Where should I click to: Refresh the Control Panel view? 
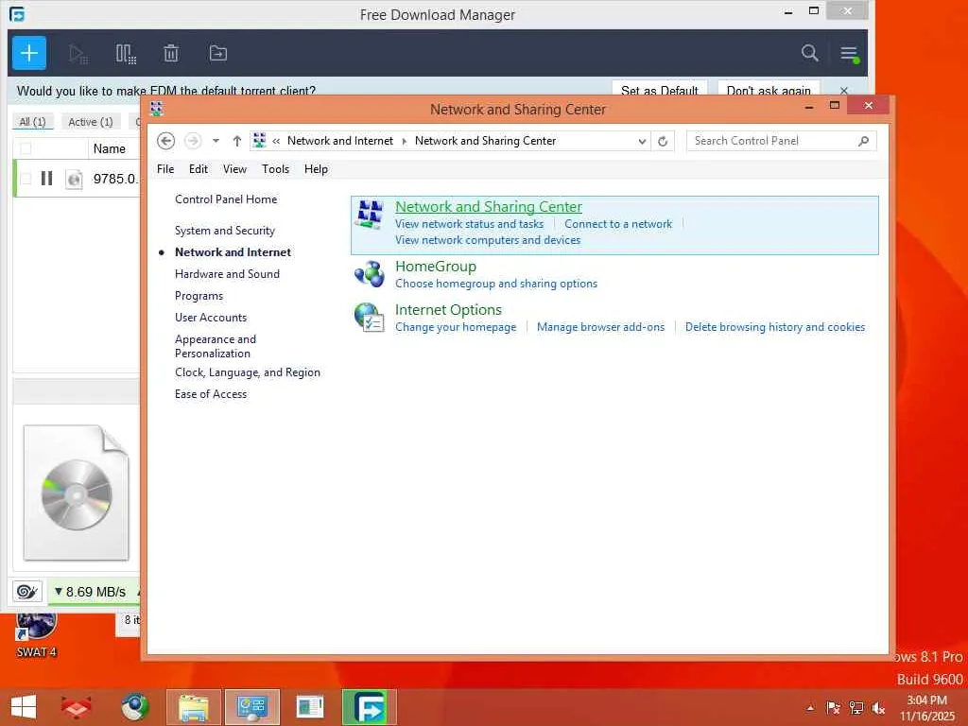(663, 141)
